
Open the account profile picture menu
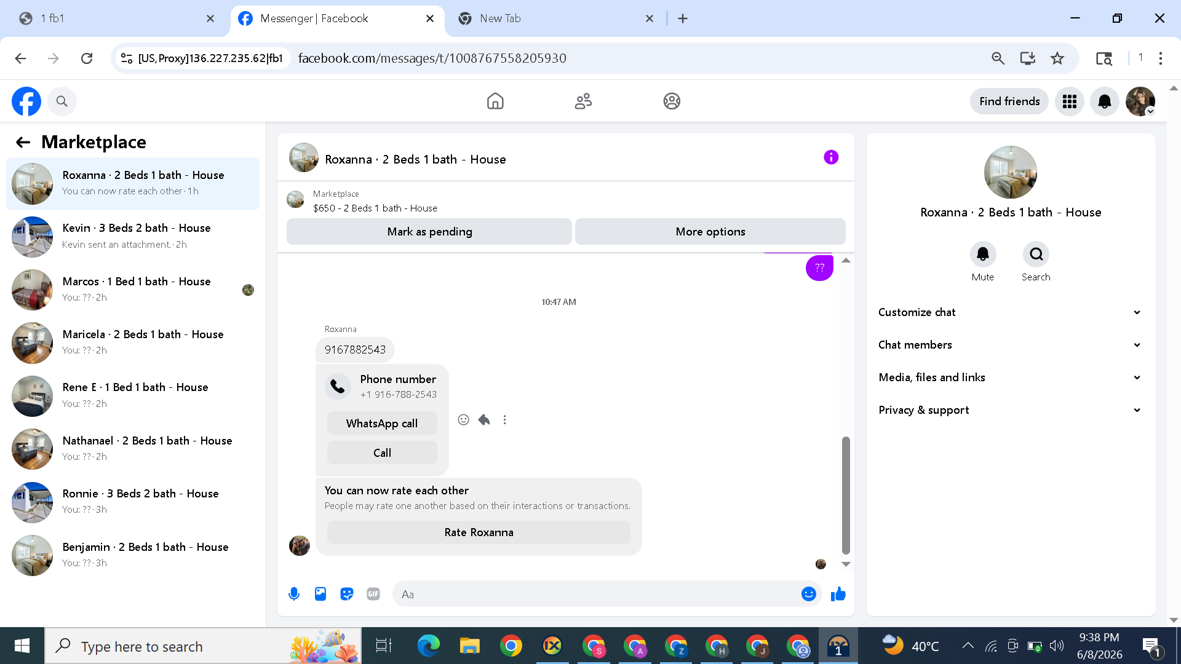click(x=1140, y=101)
